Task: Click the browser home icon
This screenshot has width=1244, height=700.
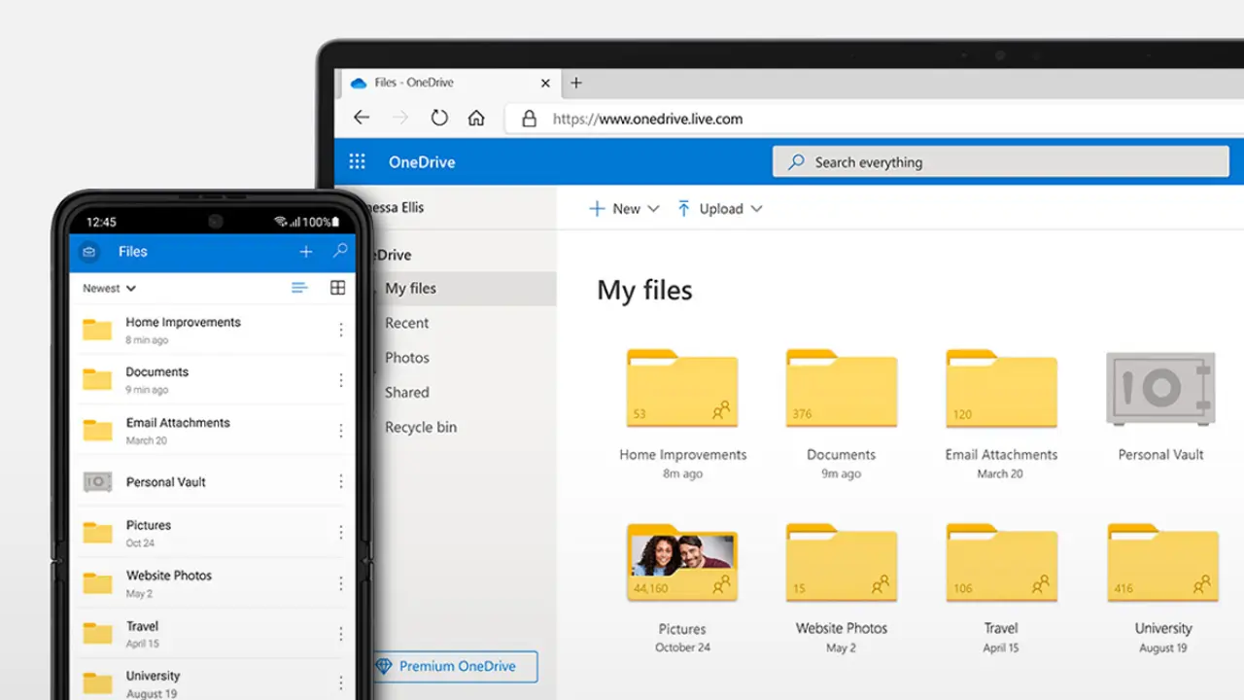Action: click(x=476, y=118)
